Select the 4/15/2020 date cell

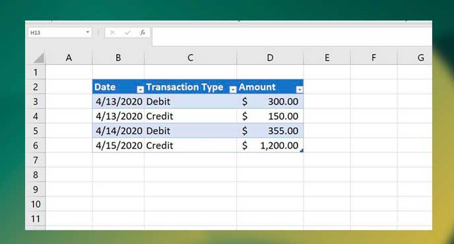click(118, 146)
